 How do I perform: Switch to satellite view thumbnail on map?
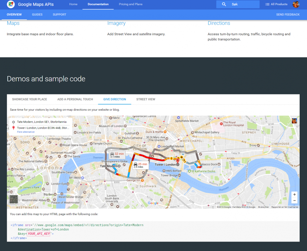[x=14, y=199]
